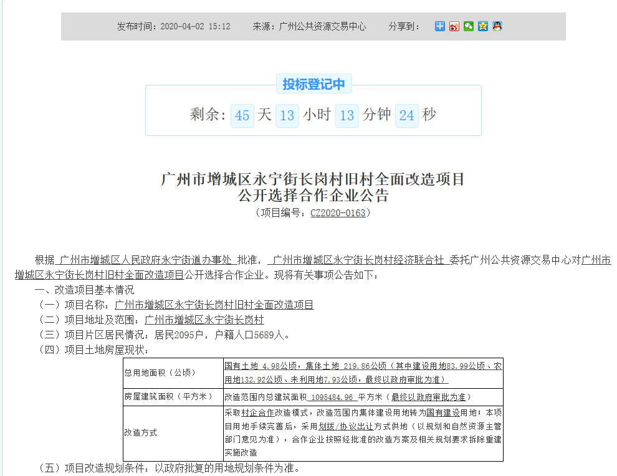Click the underlined project address under item (二)

point(204,320)
